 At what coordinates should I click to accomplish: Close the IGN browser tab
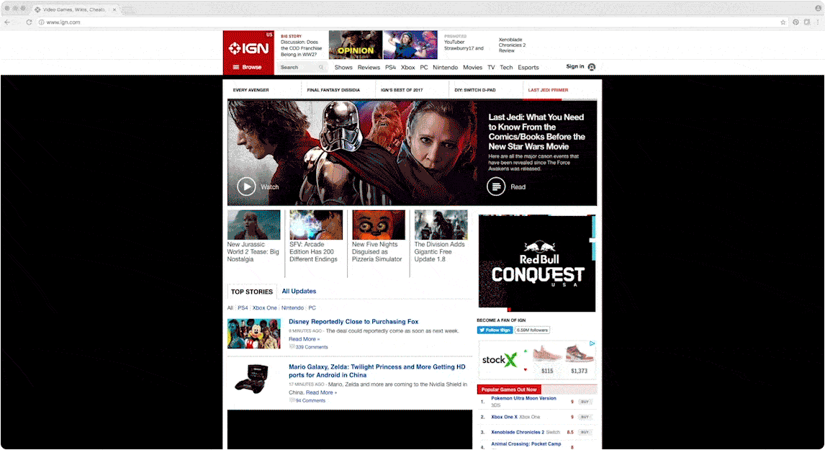(114, 9)
